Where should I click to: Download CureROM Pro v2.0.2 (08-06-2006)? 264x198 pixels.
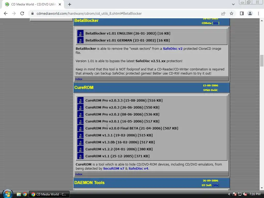[x=122, y=114]
